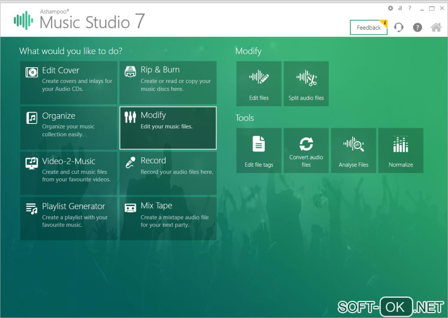Click the Playlist Generator list icon
448x318 pixels.
(32, 209)
